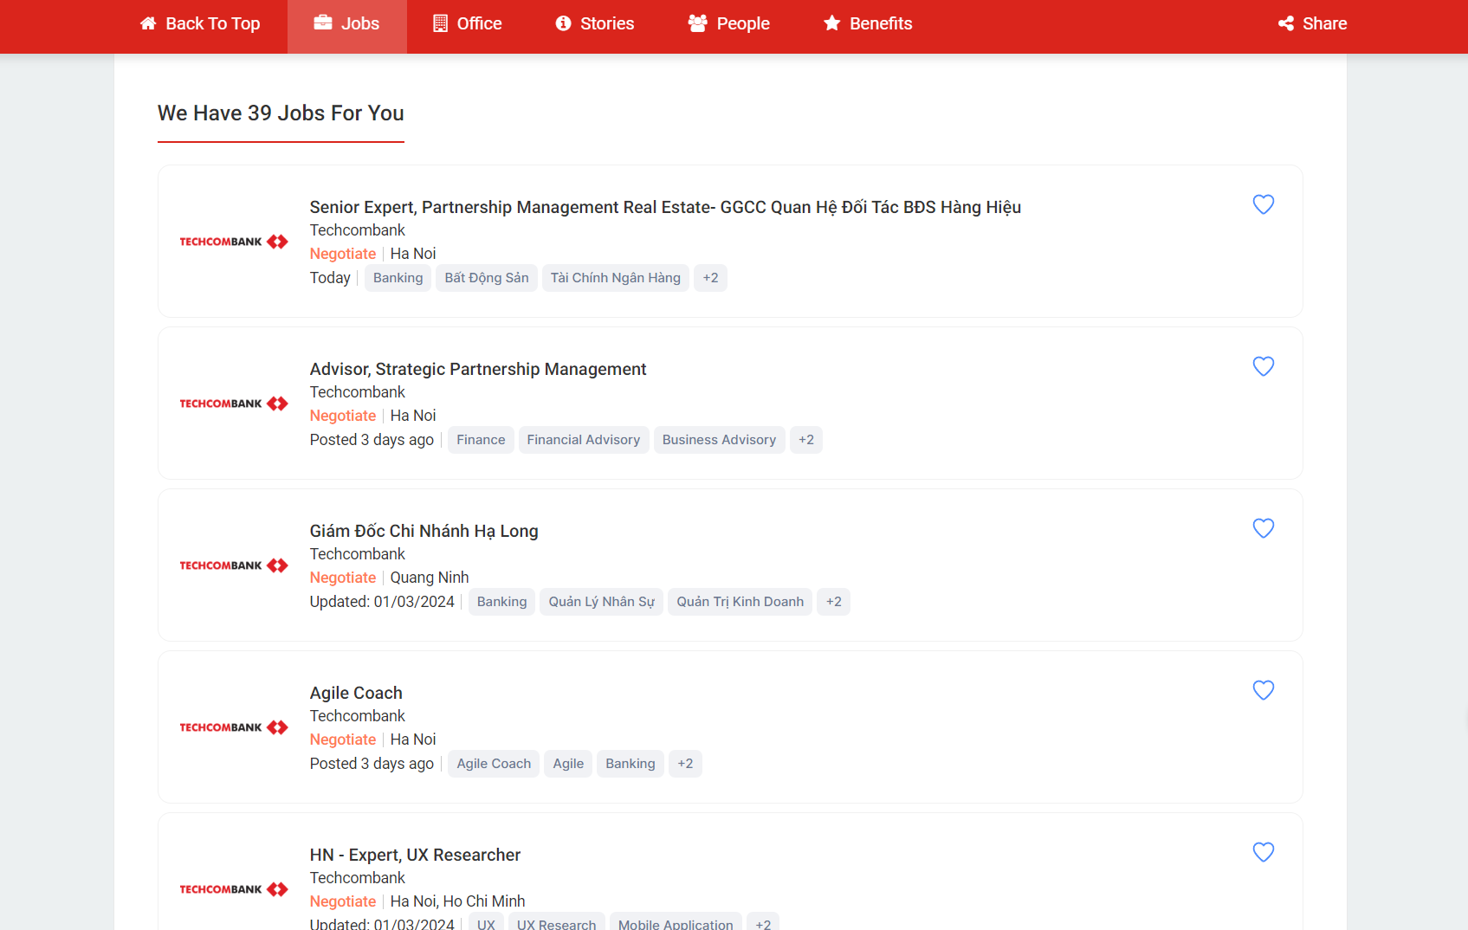This screenshot has height=930, width=1468.
Task: Click the We Have 39 Jobs For You heading
Action: tap(281, 113)
